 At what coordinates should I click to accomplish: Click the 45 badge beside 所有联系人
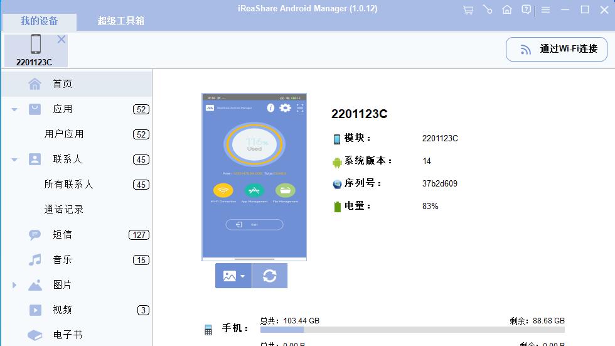click(x=141, y=185)
